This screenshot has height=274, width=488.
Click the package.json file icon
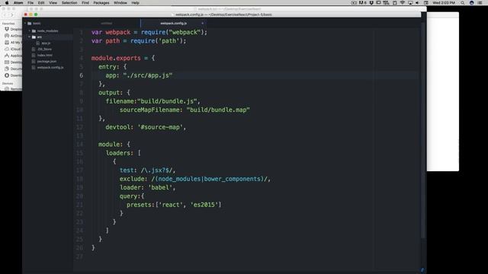[x=34, y=61]
